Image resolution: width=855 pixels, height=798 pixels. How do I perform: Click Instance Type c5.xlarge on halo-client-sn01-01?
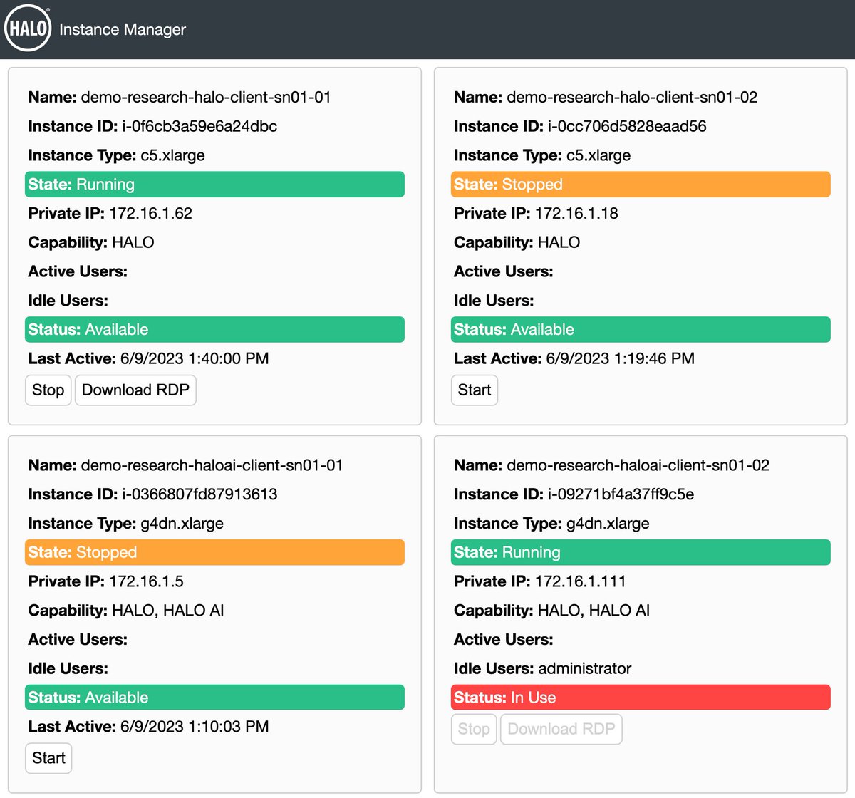click(116, 156)
